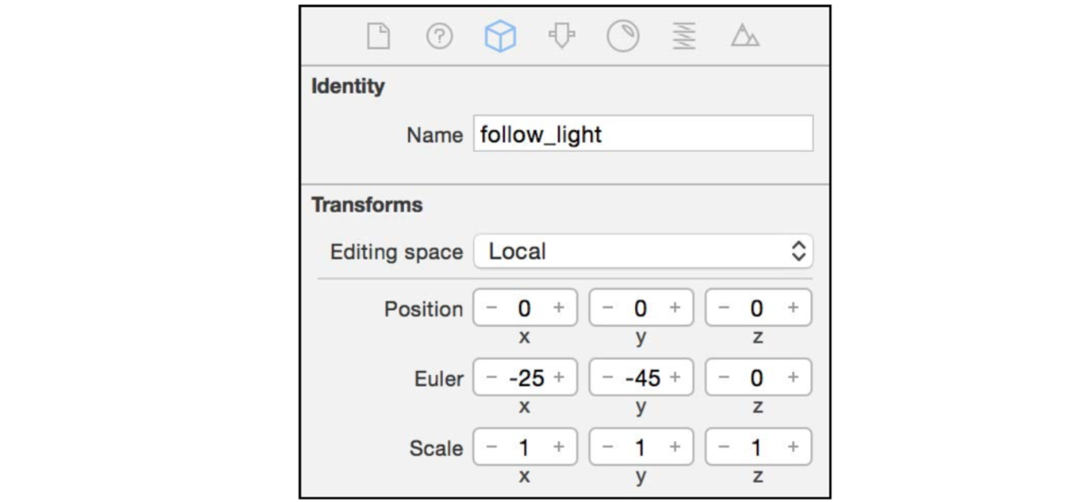Open the Scene inspector mountain icon
Image resolution: width=1077 pixels, height=502 pixels.
tap(744, 36)
